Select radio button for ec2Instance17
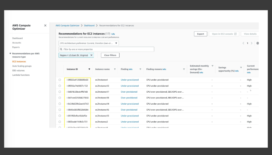This screenshot has width=272, height=155. click(x=60, y=92)
